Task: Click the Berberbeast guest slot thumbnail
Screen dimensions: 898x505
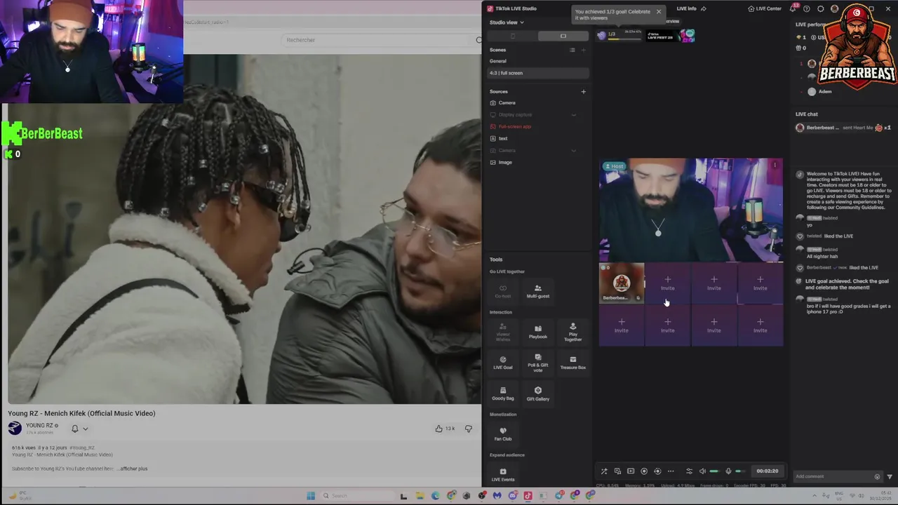Action: (x=622, y=283)
